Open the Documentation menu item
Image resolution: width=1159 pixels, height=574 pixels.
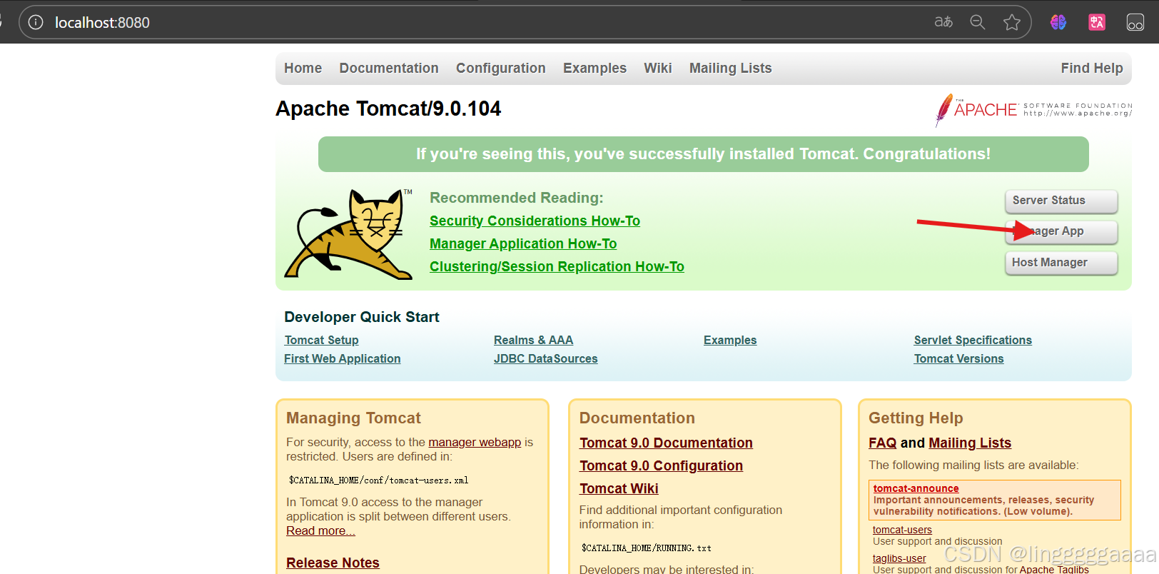tap(389, 68)
